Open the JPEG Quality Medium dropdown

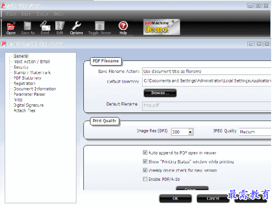(x=255, y=132)
